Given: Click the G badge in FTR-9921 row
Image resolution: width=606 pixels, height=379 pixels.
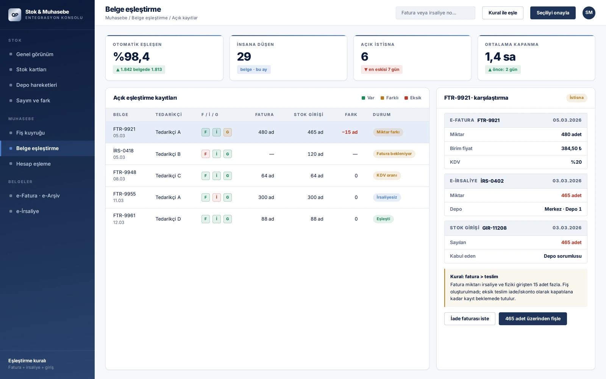Looking at the screenshot, I should coord(228,132).
